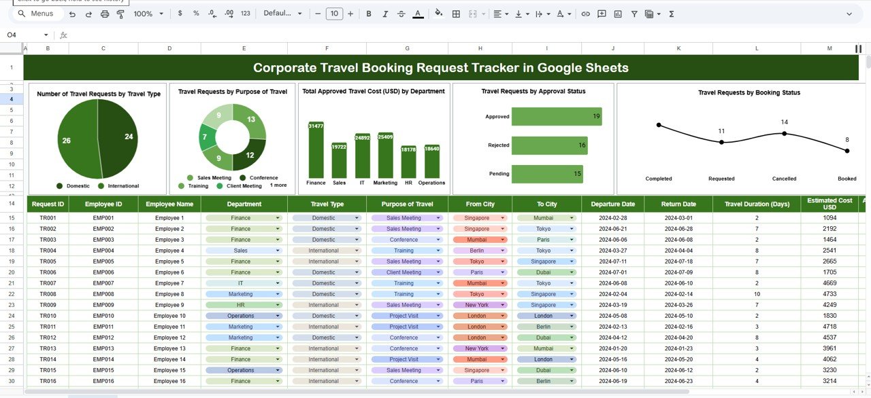Screen dimensions: 871x398
Task: Click the Functions sigma icon
Action: 671,14
